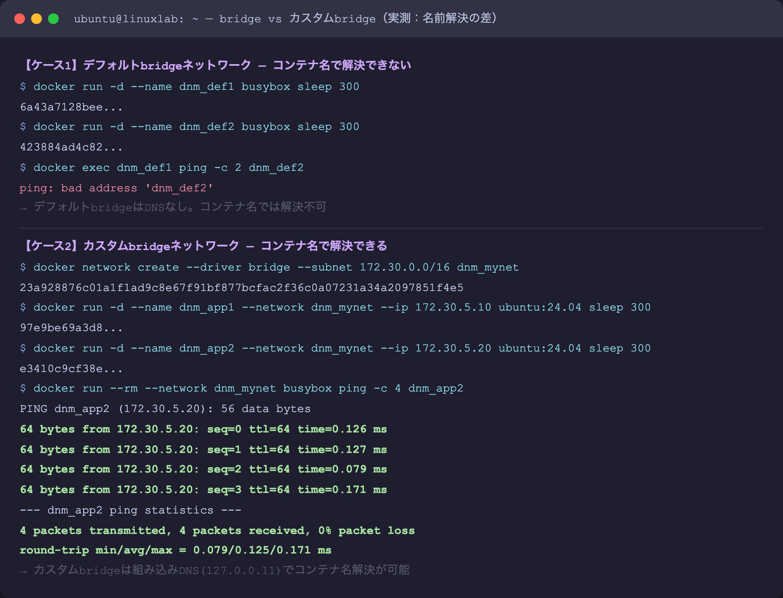Click the output 423884ad4c82...
783x598 pixels.
(71, 147)
